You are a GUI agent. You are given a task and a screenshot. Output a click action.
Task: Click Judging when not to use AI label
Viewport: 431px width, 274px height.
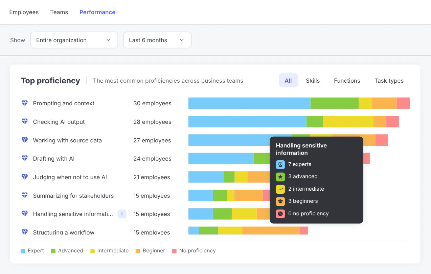pos(70,177)
